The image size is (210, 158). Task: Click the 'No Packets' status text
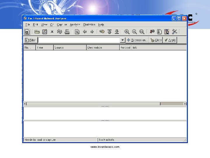pyautogui.click(x=107, y=140)
